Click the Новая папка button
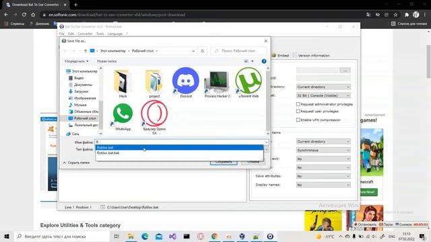This screenshot has width=431, height=242. point(106,61)
